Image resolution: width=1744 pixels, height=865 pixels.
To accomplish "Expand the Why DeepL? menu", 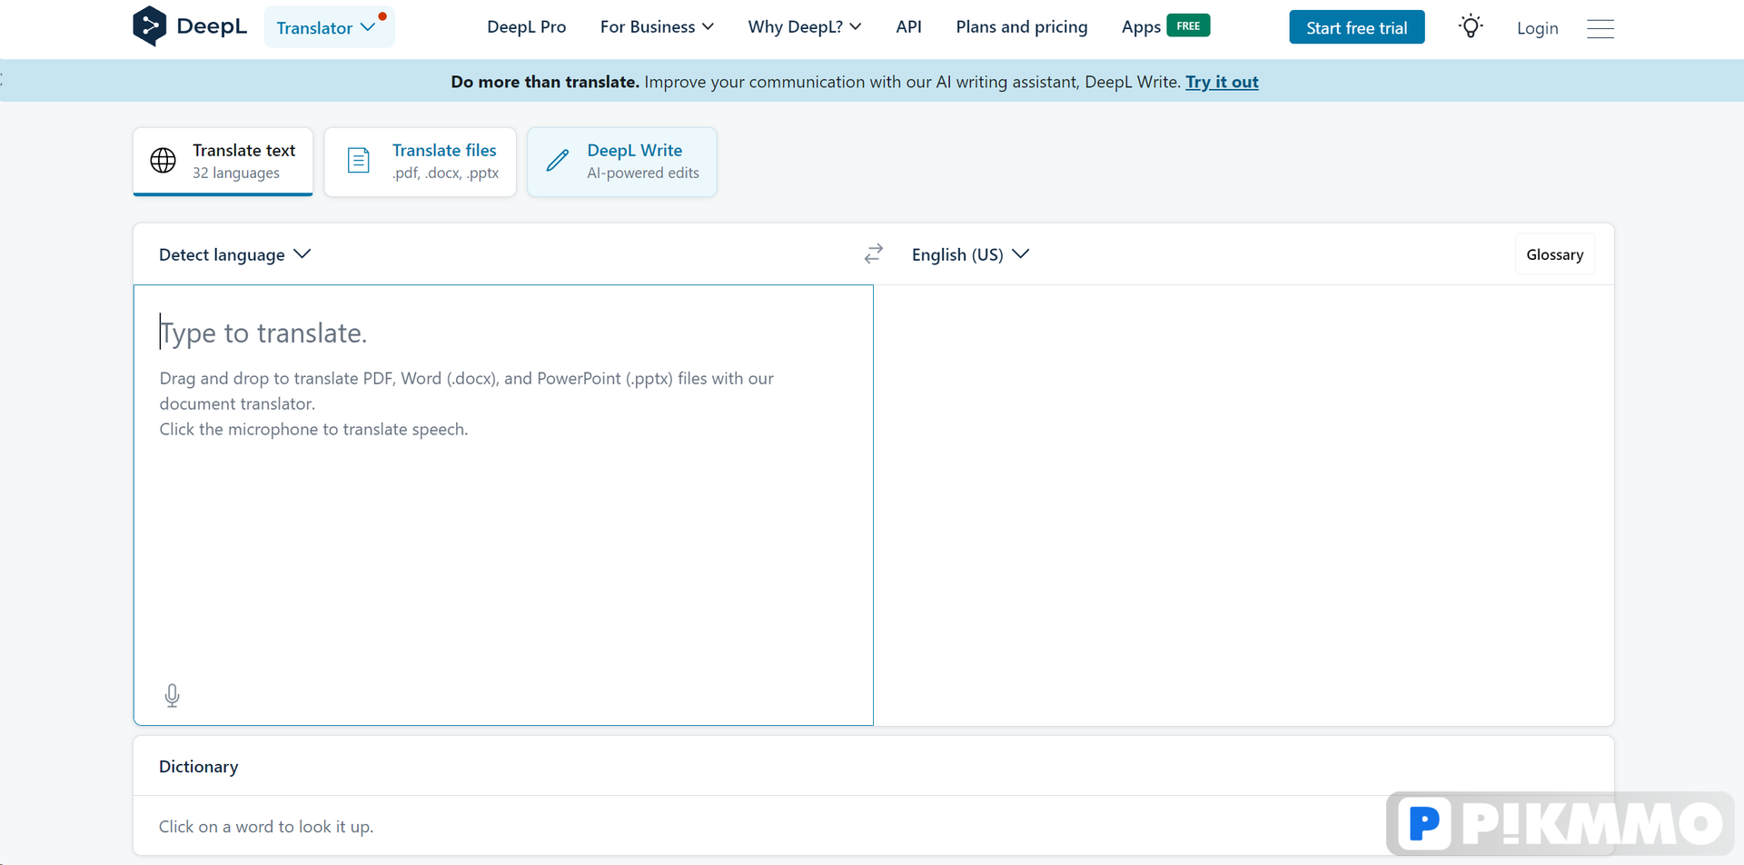I will (804, 27).
